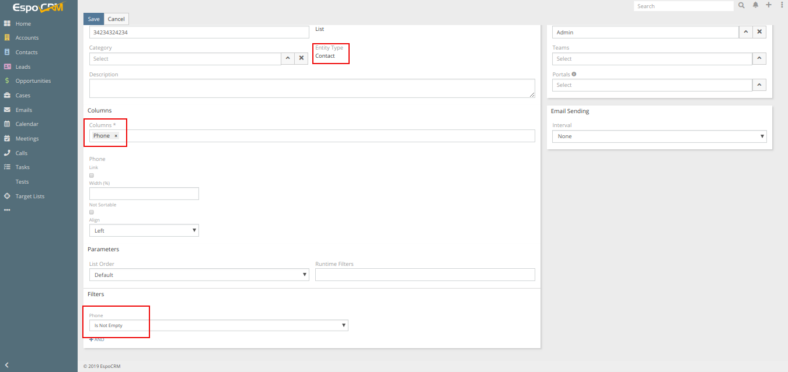This screenshot has height=372, width=788.
Task: Toggle the Not Sortable checkbox
Action: [92, 212]
